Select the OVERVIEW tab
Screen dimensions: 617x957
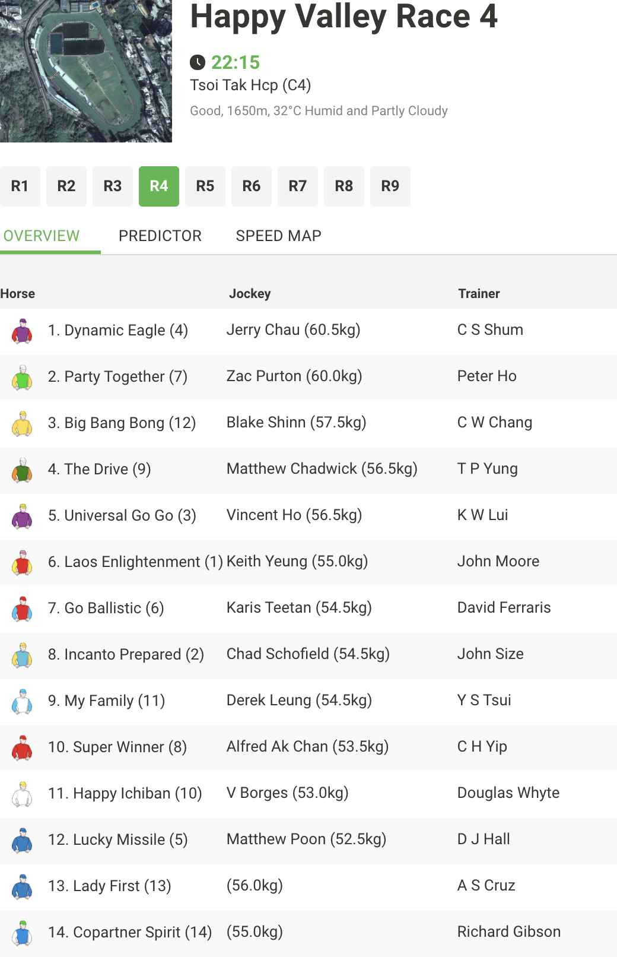[x=42, y=236]
